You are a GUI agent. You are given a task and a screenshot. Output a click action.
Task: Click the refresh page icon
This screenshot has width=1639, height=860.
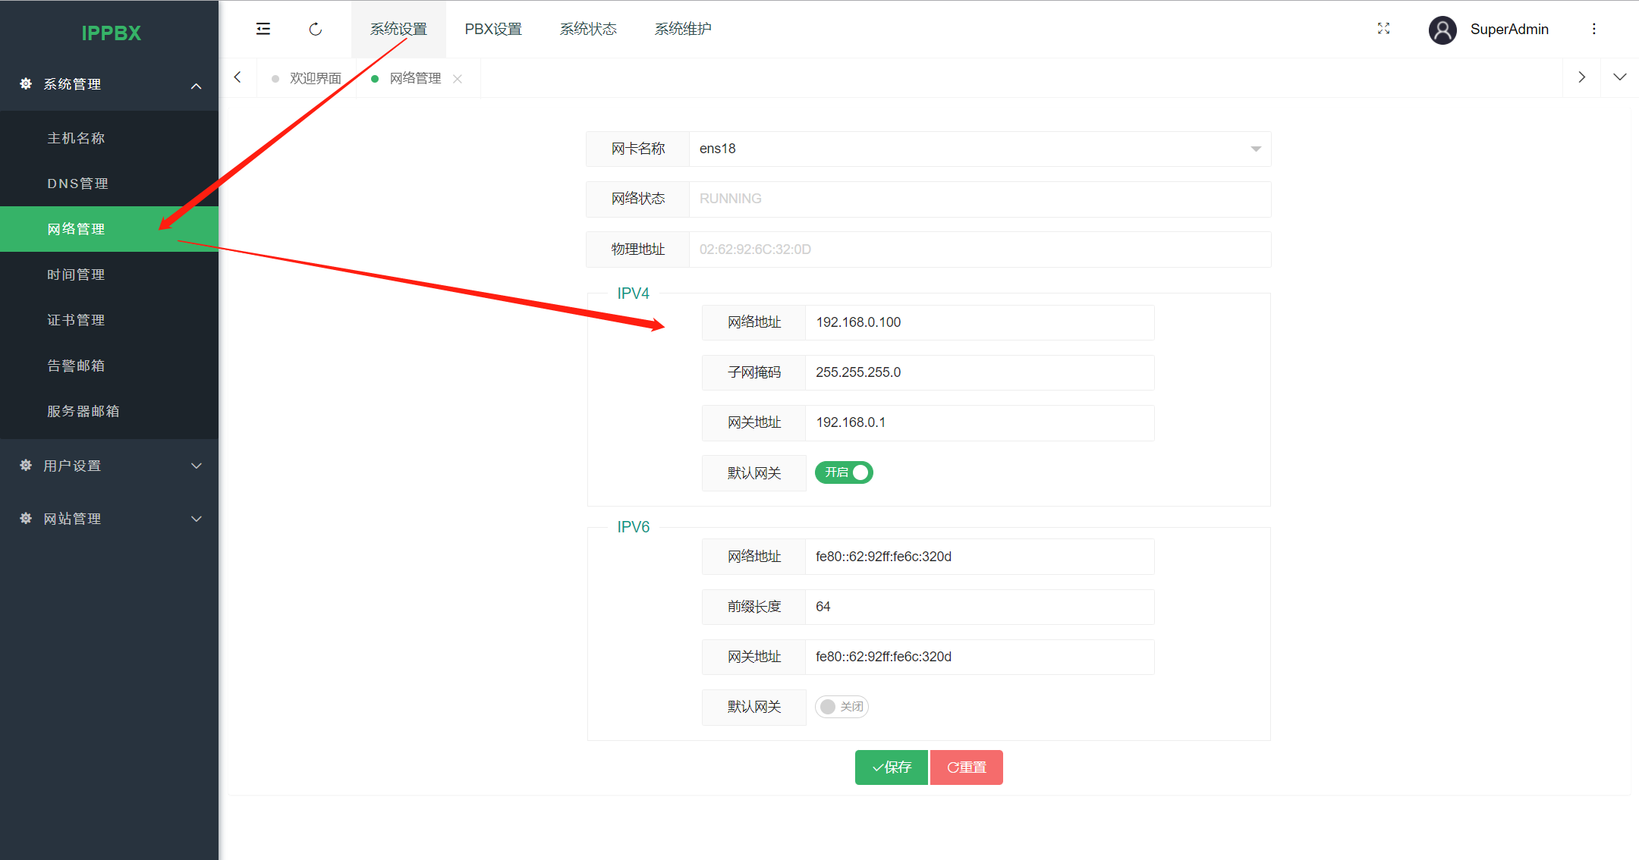coord(316,29)
